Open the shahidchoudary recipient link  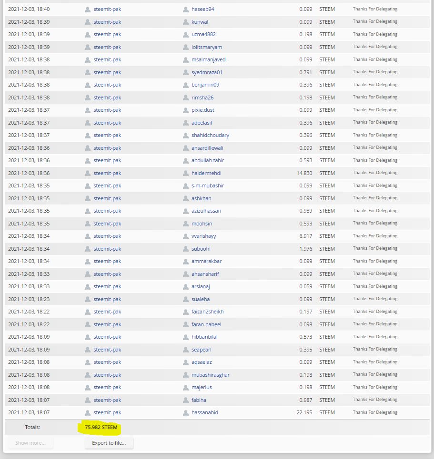coord(210,135)
